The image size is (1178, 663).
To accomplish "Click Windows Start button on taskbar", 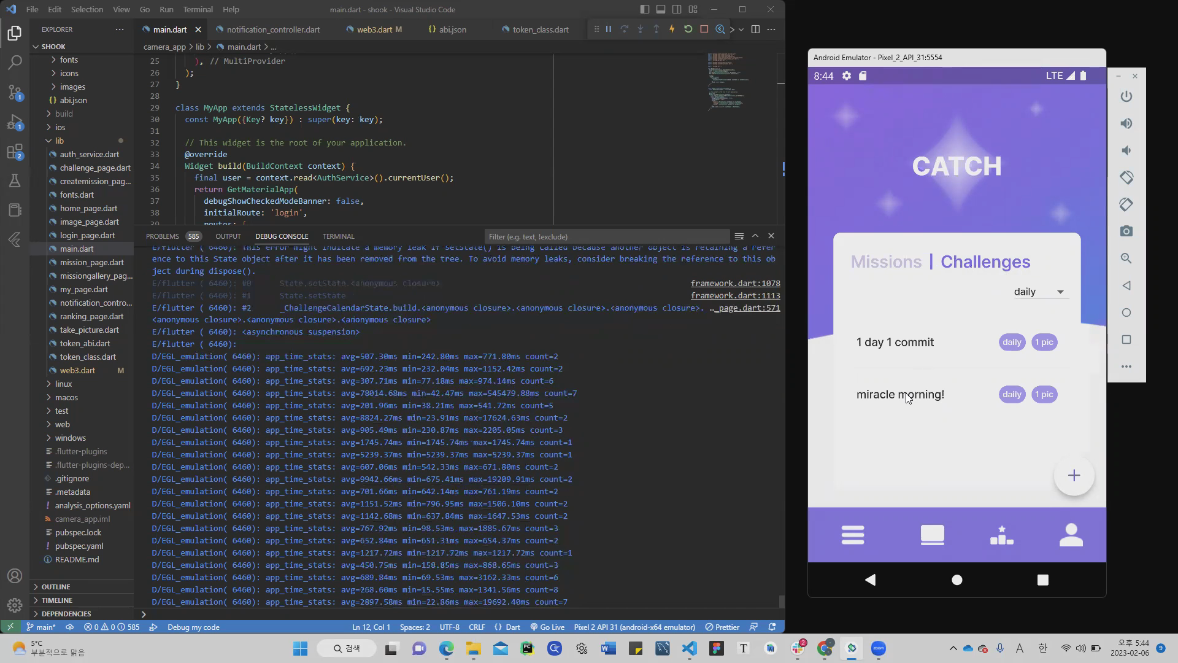I will (x=300, y=648).
